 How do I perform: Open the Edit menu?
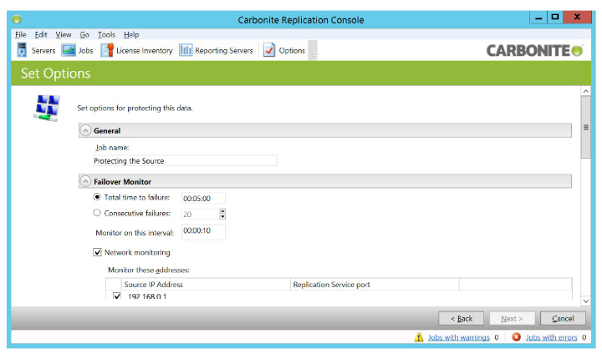41,34
